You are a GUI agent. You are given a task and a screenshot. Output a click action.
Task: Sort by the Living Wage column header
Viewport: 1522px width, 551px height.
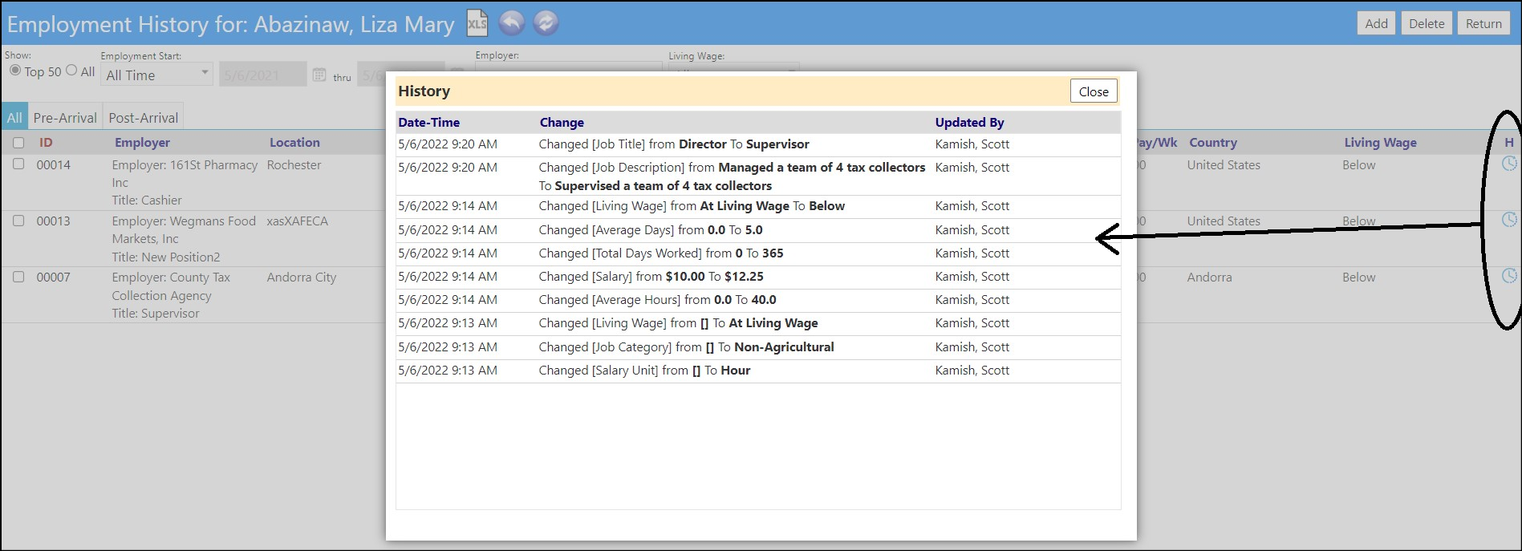click(x=1380, y=143)
